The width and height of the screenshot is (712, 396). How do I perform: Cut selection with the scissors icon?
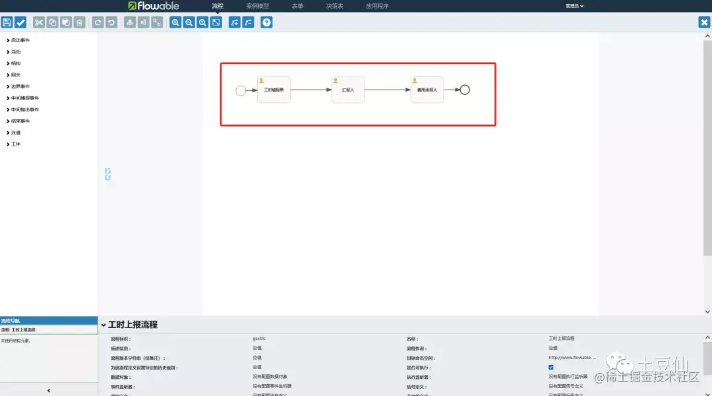pyautogui.click(x=39, y=22)
